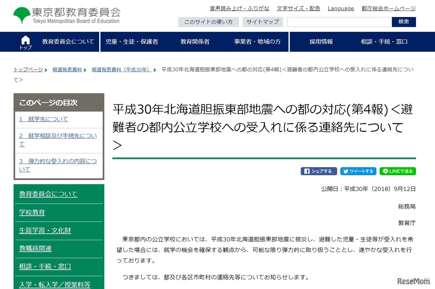Viewport: 435px width, 289px height.
Task: Click the Facebook シェアする share icon
Action: coord(319,171)
